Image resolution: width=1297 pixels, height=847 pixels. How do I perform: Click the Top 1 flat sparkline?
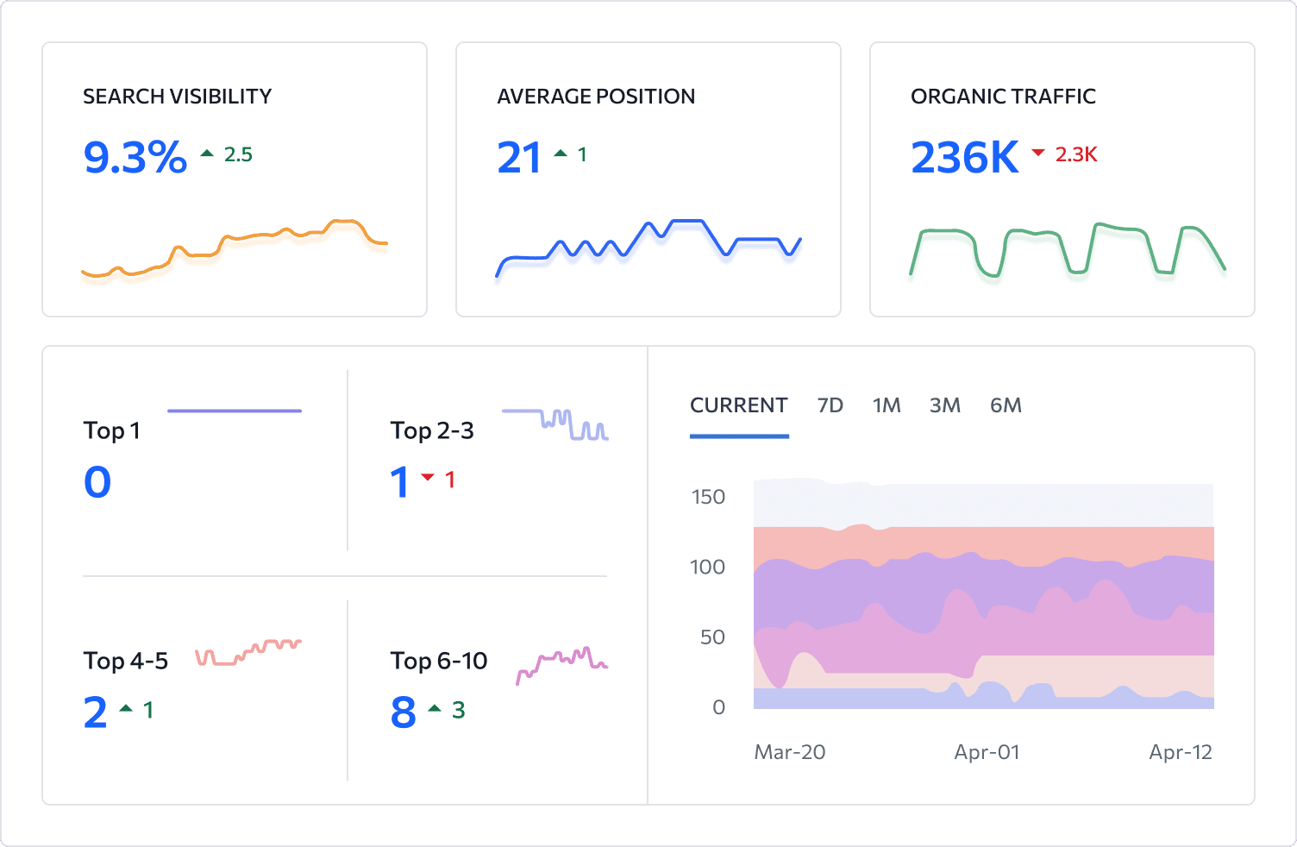234,411
